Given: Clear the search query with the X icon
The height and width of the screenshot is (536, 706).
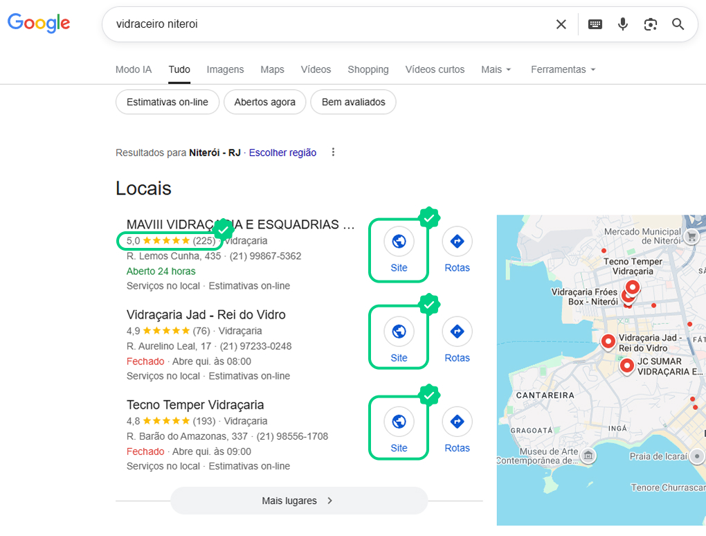Looking at the screenshot, I should (x=561, y=24).
